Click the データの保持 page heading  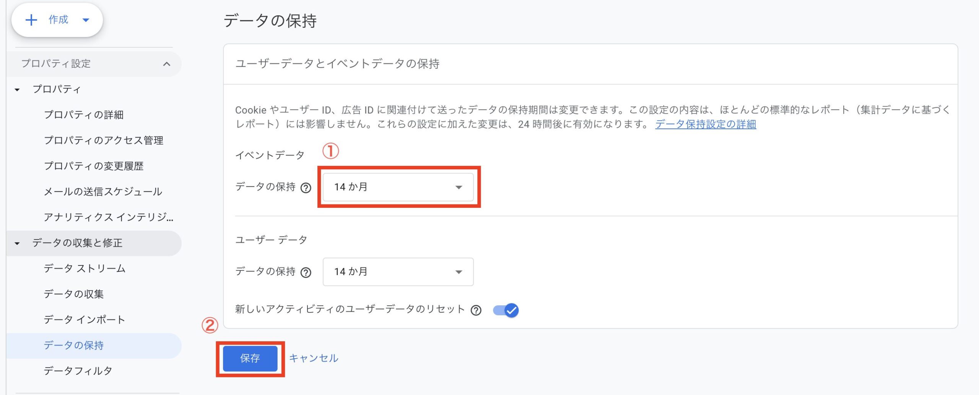pyautogui.click(x=270, y=21)
